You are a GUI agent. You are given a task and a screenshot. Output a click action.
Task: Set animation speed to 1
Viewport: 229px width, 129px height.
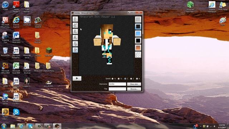coord(125,79)
